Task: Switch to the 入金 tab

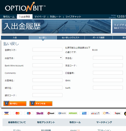Action: (15, 37)
